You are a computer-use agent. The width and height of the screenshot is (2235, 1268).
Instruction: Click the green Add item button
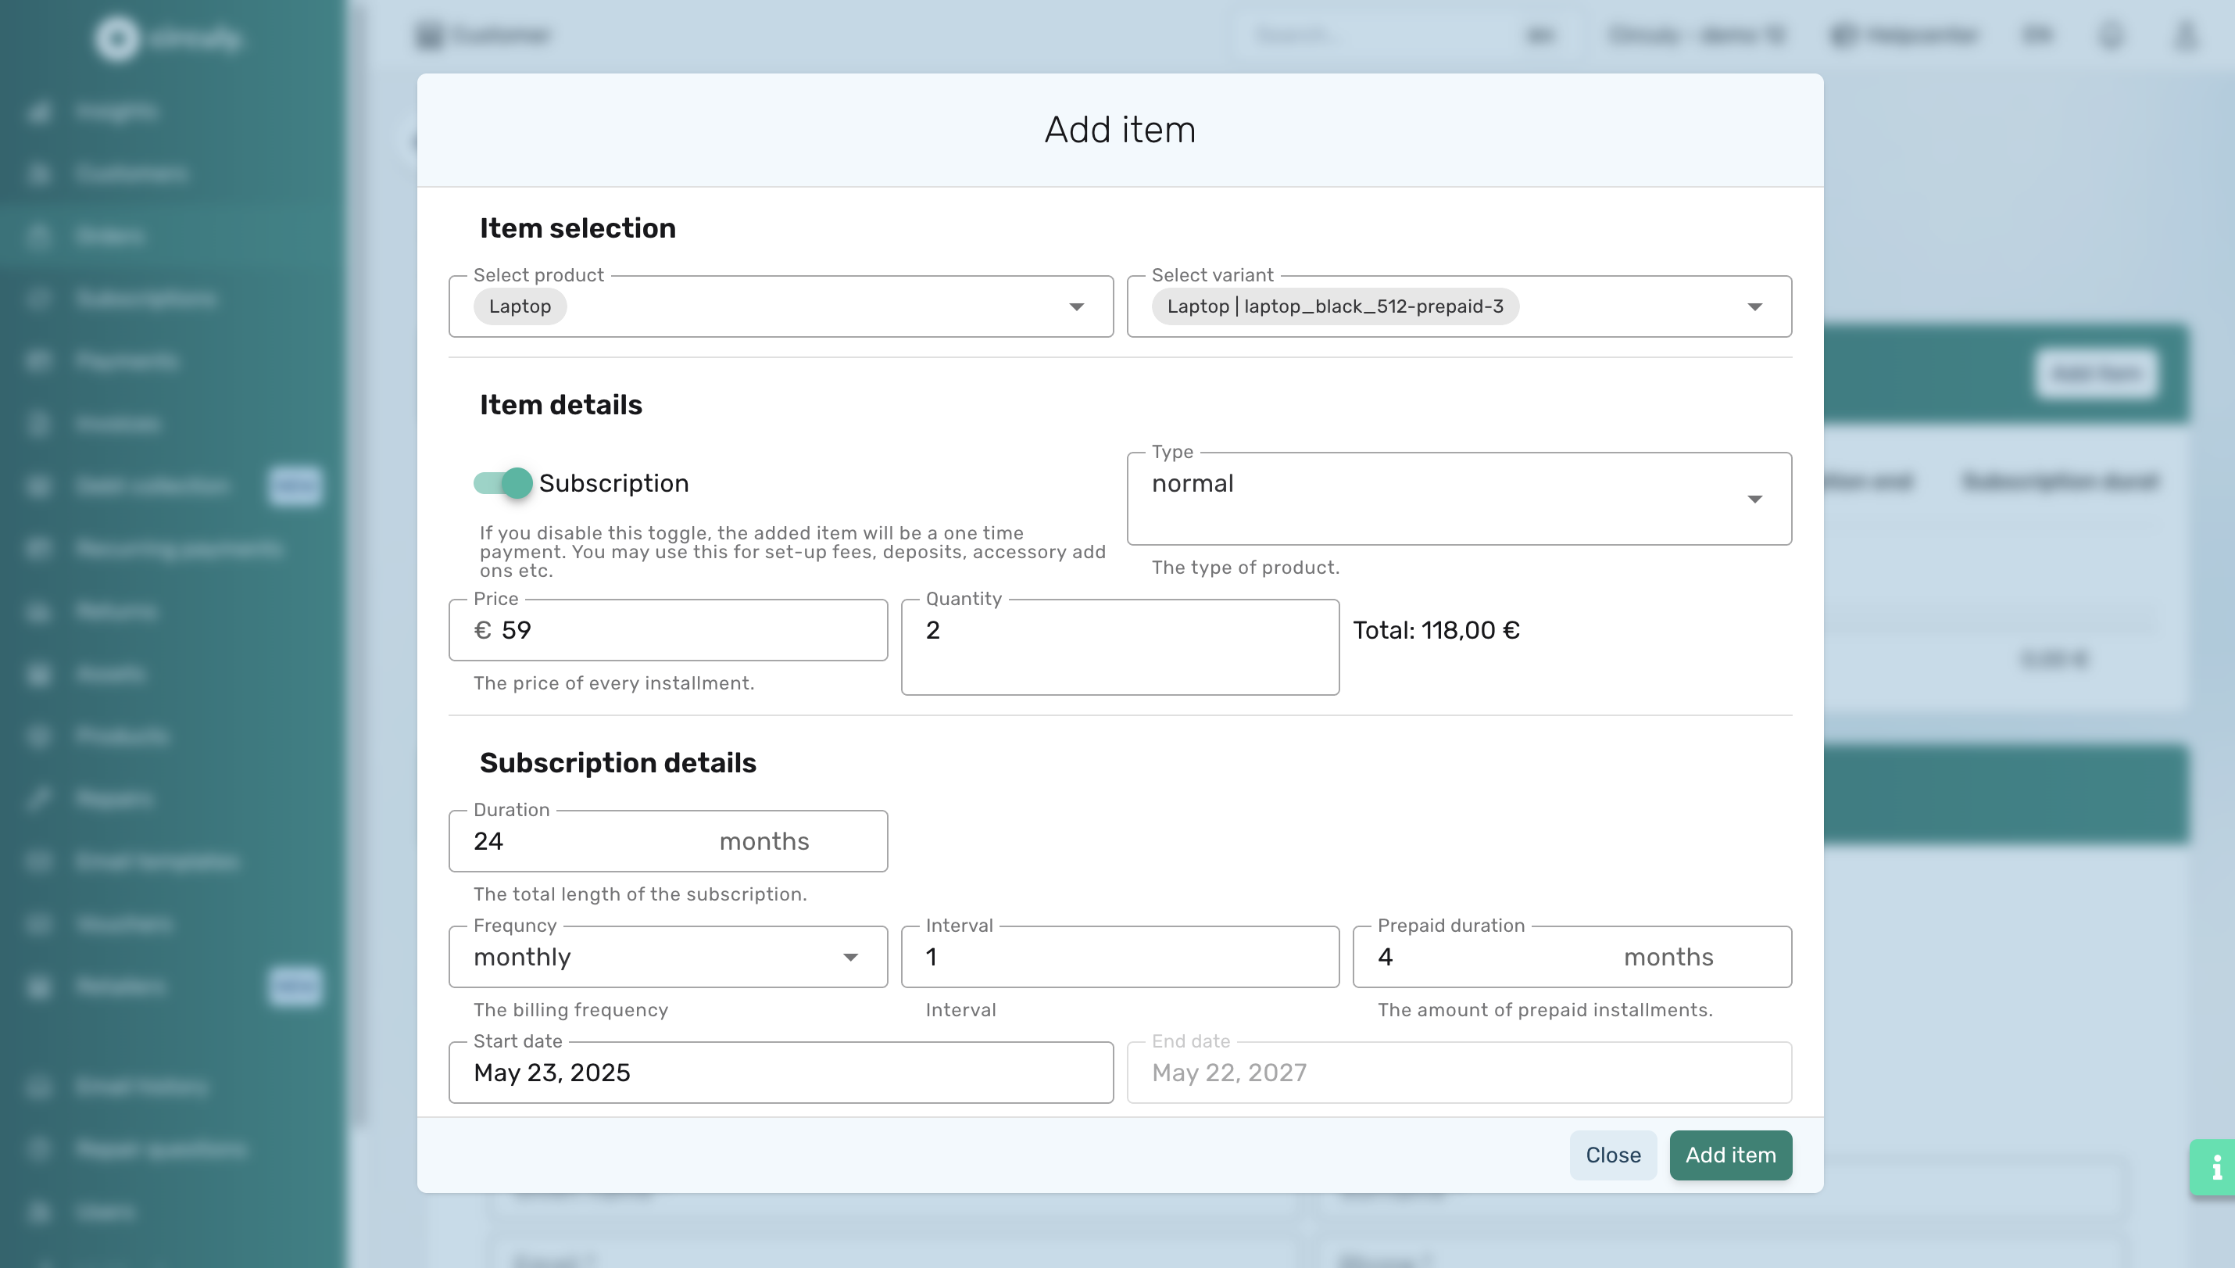click(1730, 1155)
